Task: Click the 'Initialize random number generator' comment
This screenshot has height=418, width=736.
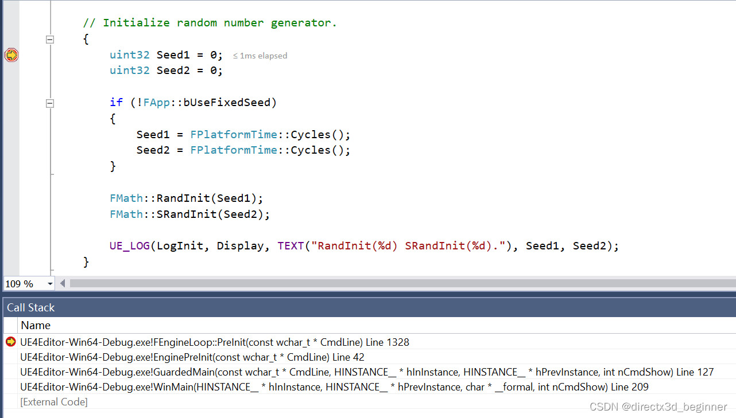Action: (x=210, y=23)
